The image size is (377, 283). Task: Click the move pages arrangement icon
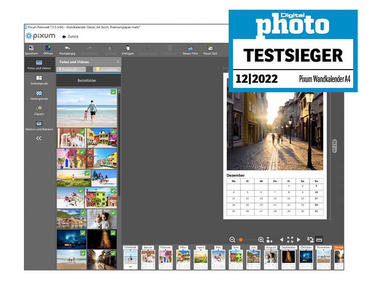269,240
